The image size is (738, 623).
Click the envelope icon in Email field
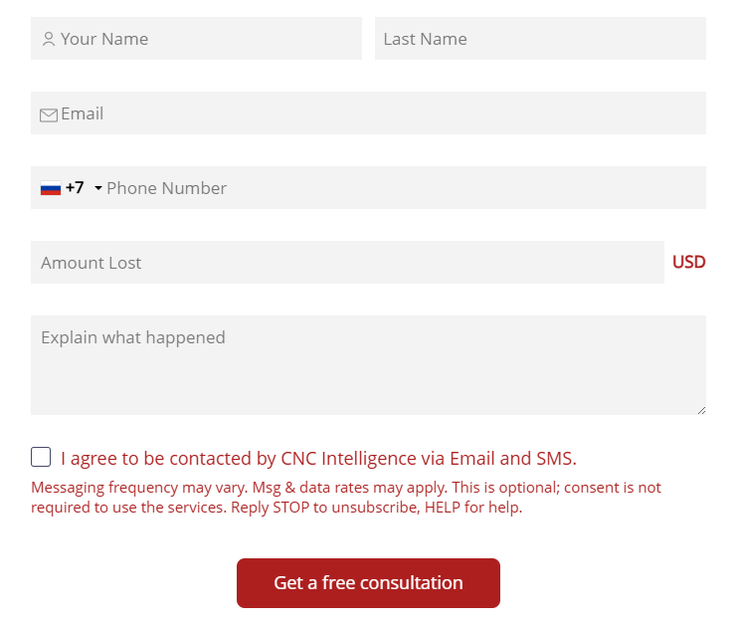pyautogui.click(x=49, y=114)
